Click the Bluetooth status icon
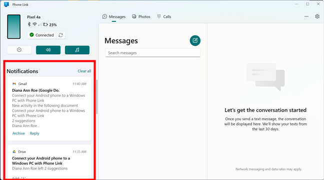 pyautogui.click(x=29, y=24)
